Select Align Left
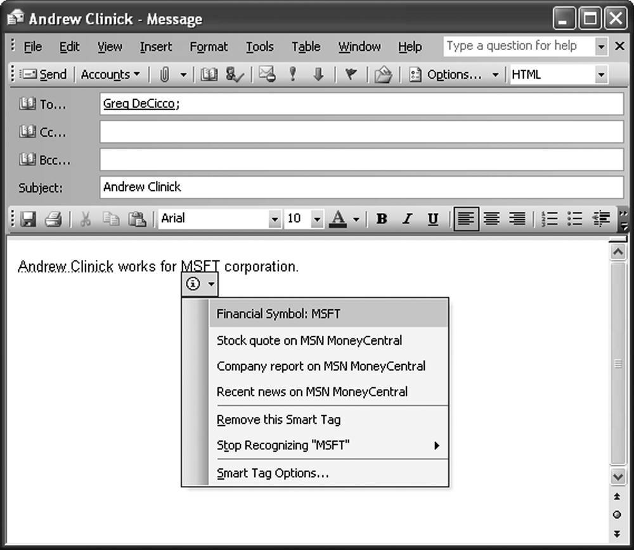Screen dimensions: 634x550 (x=466, y=219)
